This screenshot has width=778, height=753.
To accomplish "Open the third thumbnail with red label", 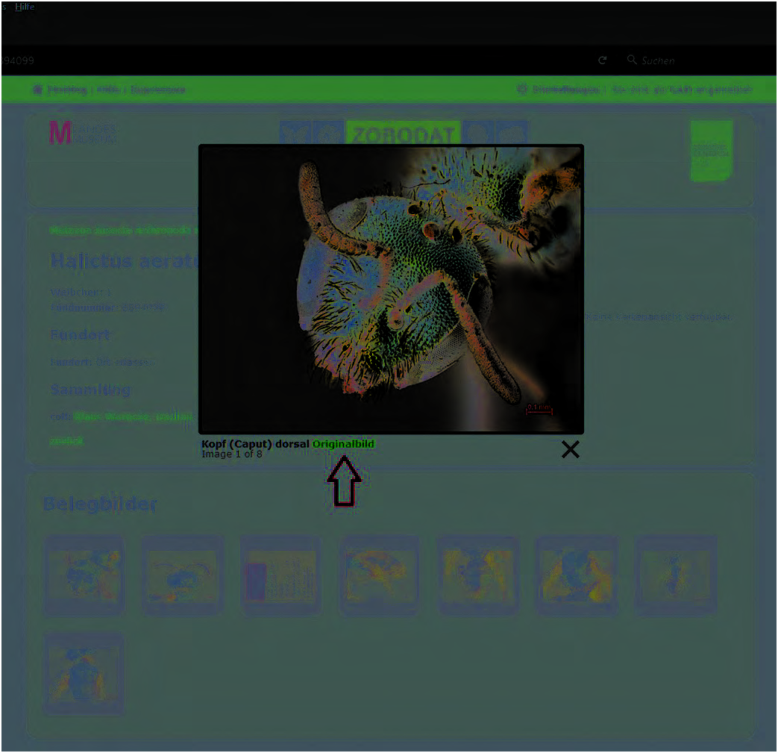I will [x=280, y=575].
